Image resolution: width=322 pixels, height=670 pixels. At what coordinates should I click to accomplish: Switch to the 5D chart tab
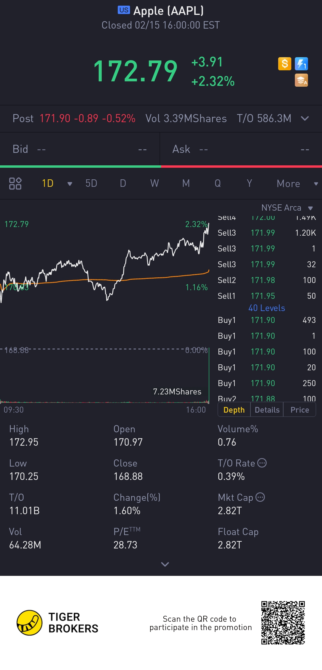[91, 184]
